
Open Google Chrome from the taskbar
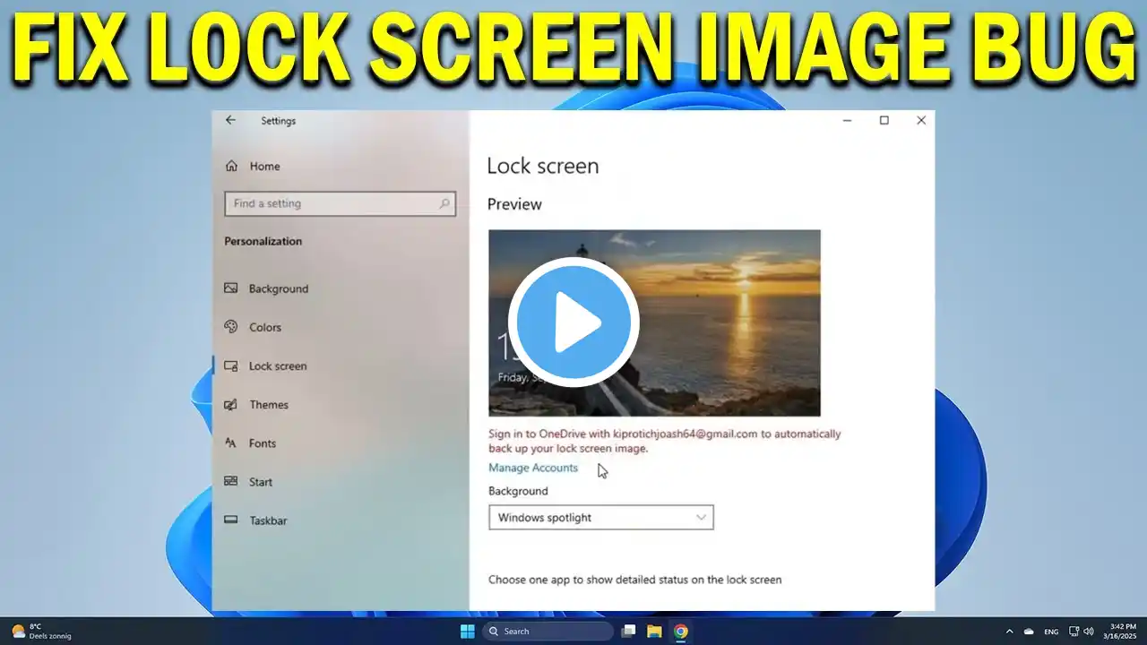[x=680, y=631]
